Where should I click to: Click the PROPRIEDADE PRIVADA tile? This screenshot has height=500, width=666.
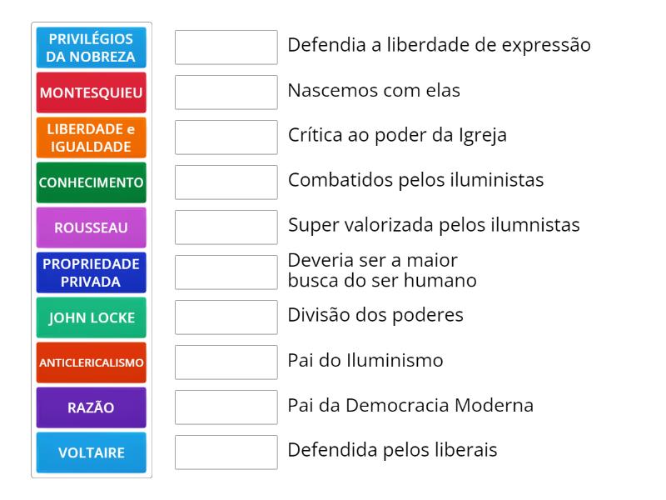(91, 272)
